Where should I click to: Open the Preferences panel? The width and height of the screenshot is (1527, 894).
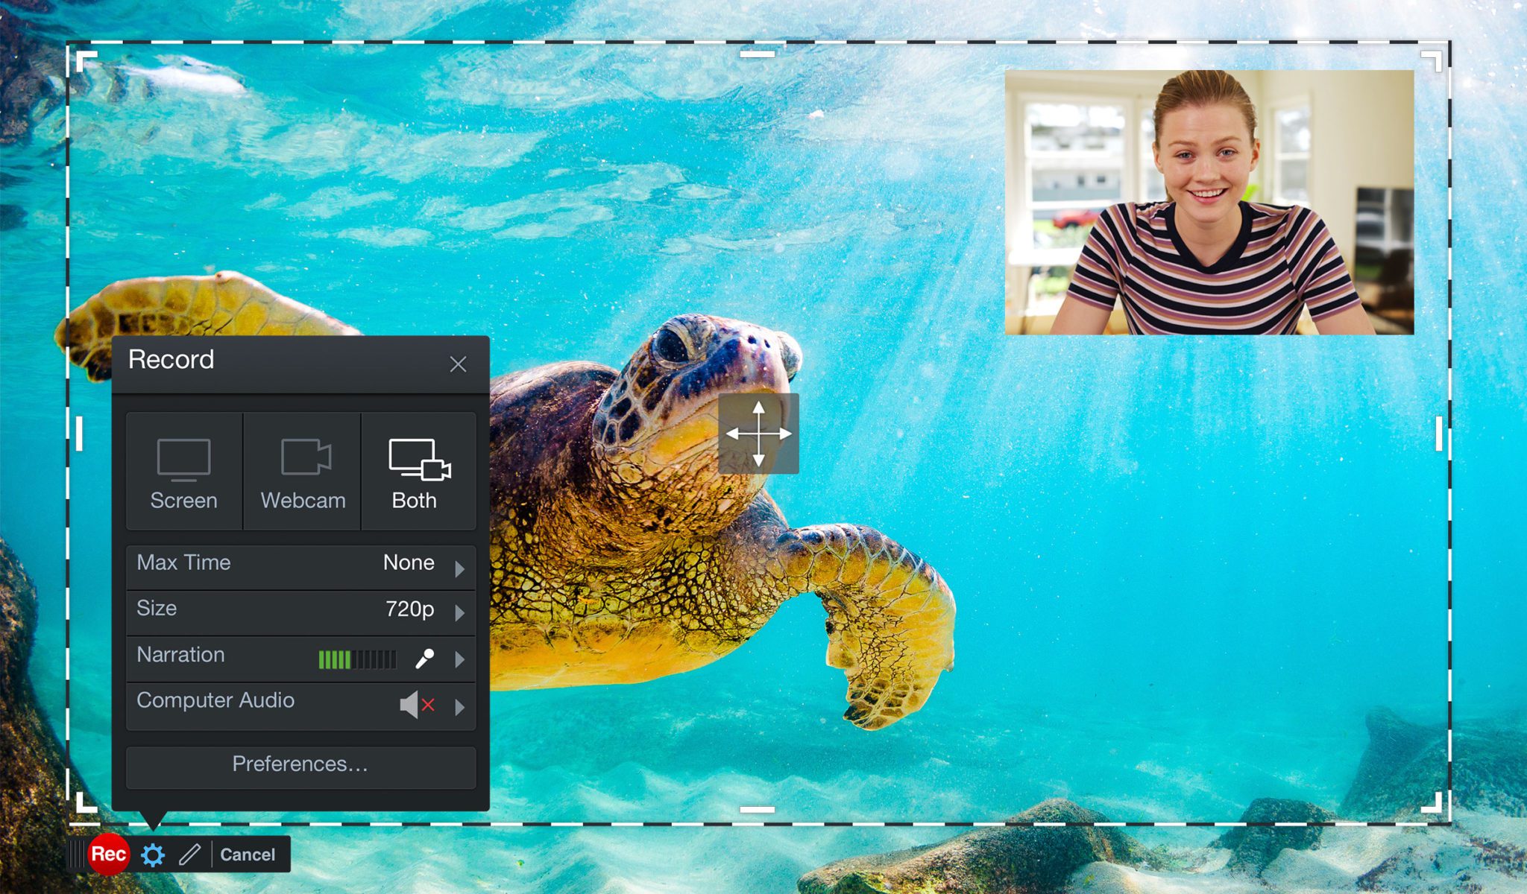click(301, 763)
